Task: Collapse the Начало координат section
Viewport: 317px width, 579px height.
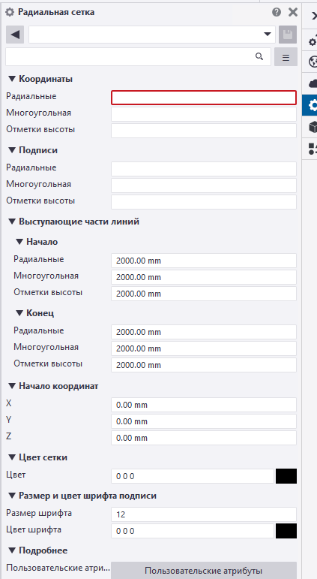Action: click(x=12, y=386)
